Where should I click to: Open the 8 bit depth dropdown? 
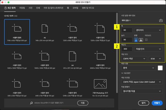point(155,58)
